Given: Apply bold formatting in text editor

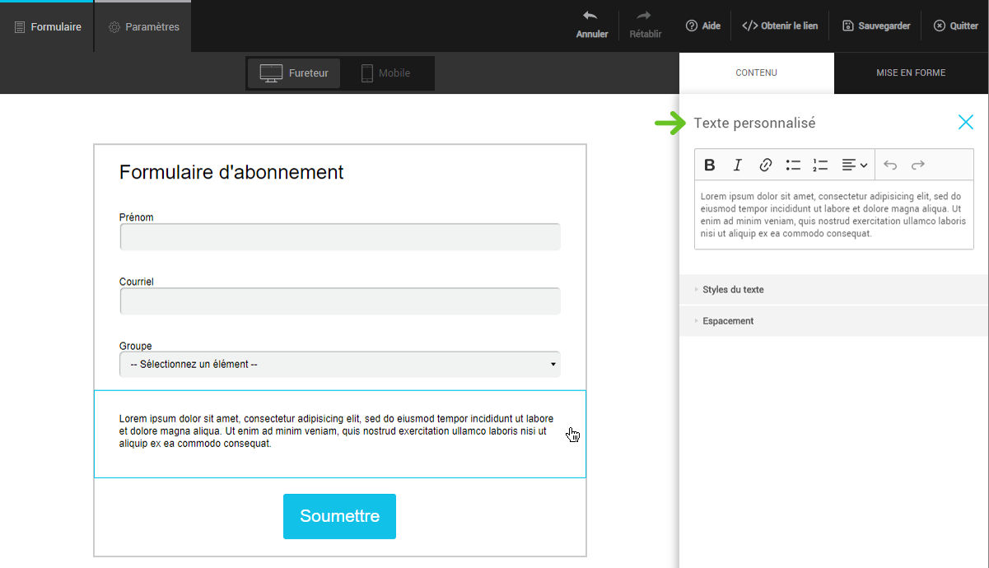Looking at the screenshot, I should (x=710, y=165).
